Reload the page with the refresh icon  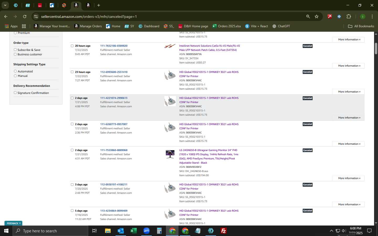tap(25, 17)
